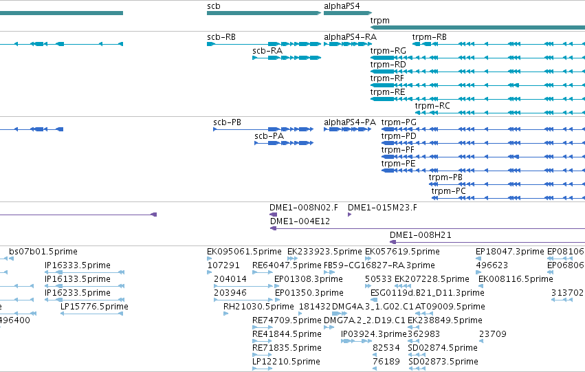Select the scb-RA transcript label
The height and width of the screenshot is (372, 585).
tap(267, 51)
